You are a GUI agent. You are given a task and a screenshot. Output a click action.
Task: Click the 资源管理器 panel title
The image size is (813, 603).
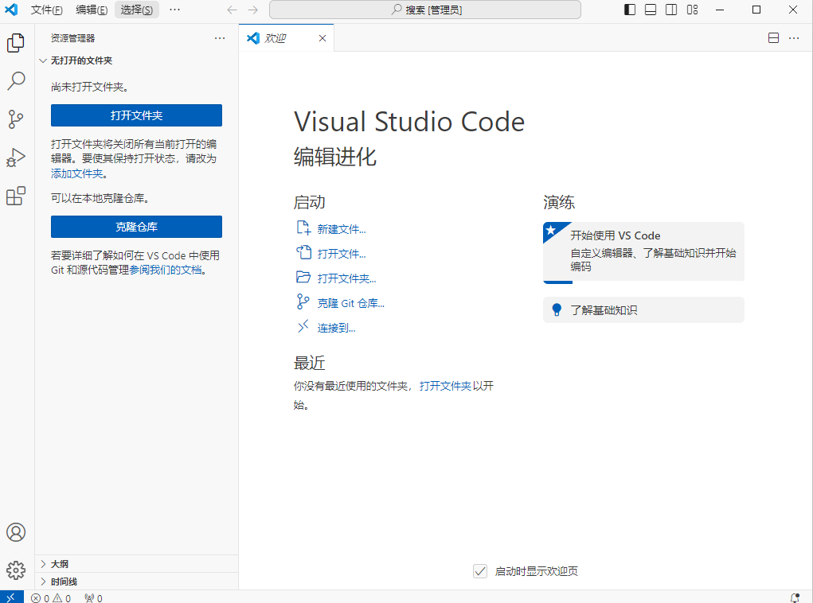pos(72,38)
